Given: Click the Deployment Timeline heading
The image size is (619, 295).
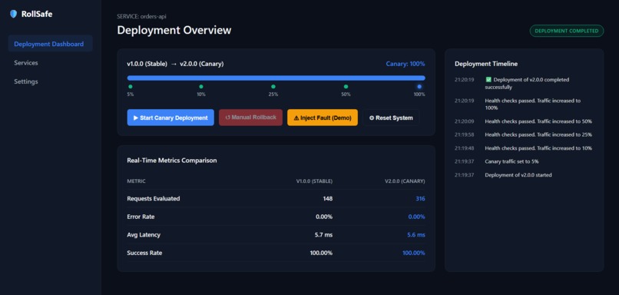Looking at the screenshot, I should pyautogui.click(x=486, y=64).
